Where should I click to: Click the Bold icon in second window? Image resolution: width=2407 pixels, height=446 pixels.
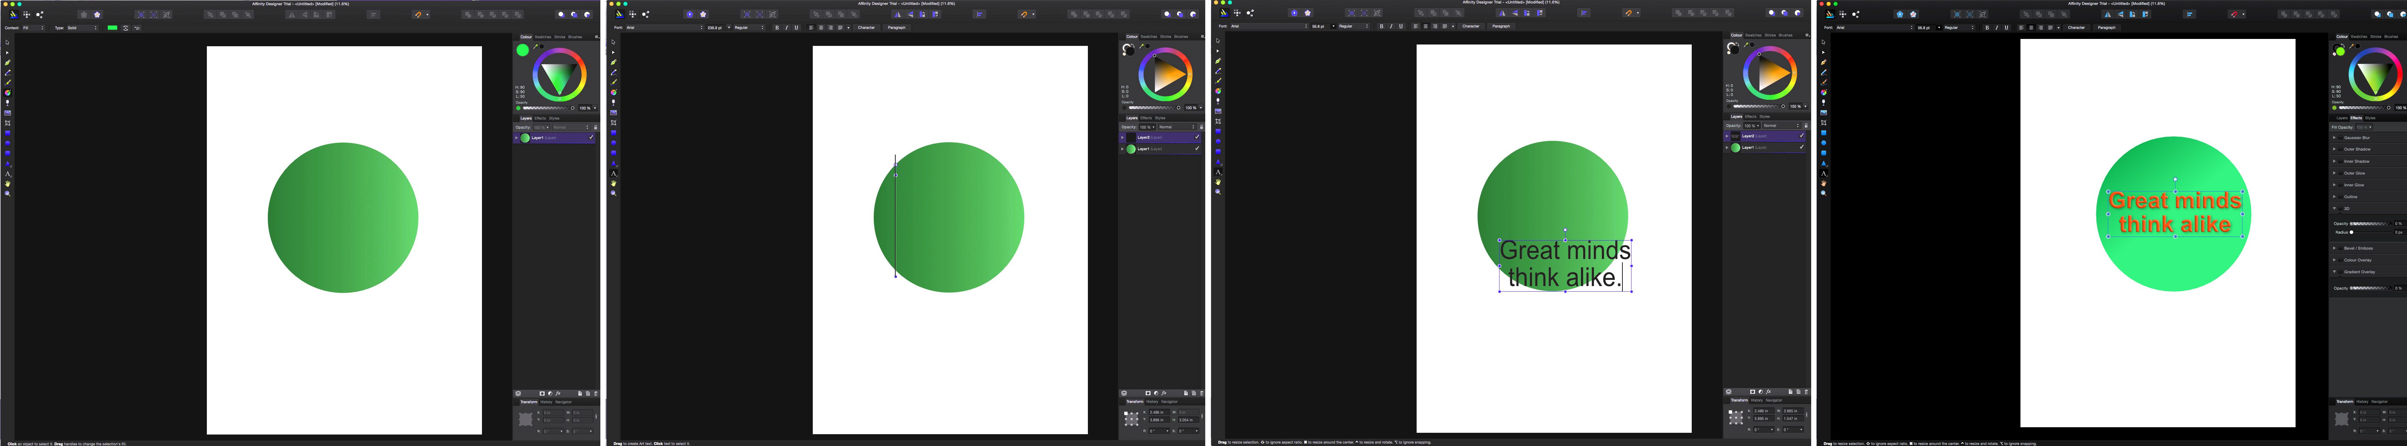[x=777, y=28]
